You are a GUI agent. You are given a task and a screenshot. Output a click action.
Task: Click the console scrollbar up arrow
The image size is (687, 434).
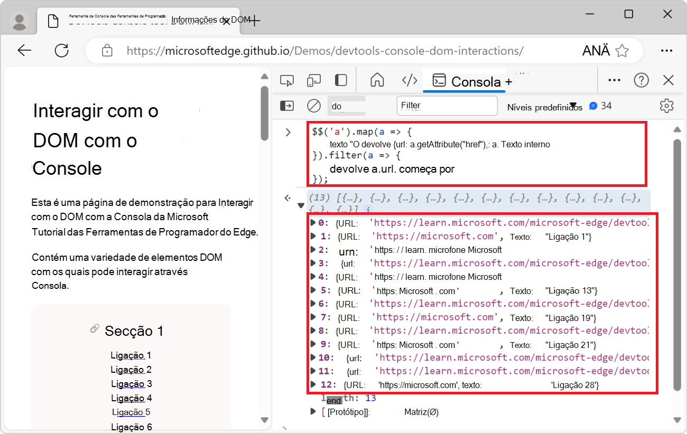coord(677,129)
